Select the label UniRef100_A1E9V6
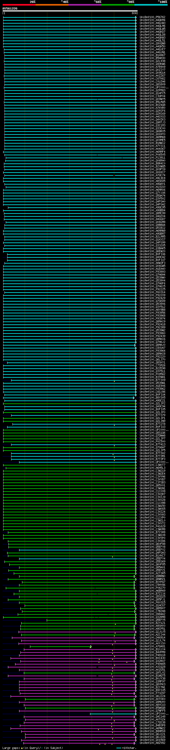170x750 pixels. pyautogui.click(x=152, y=386)
